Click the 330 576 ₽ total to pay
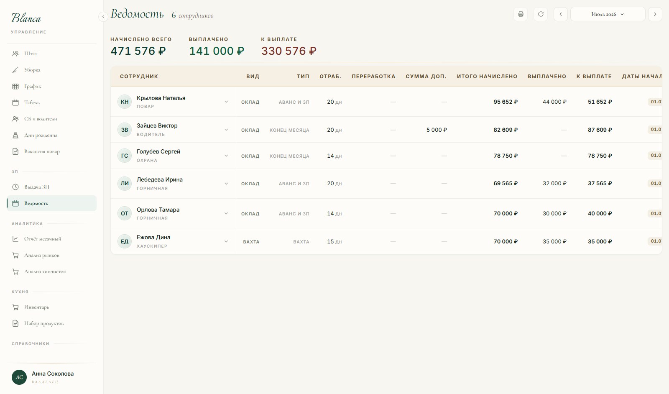 click(289, 51)
